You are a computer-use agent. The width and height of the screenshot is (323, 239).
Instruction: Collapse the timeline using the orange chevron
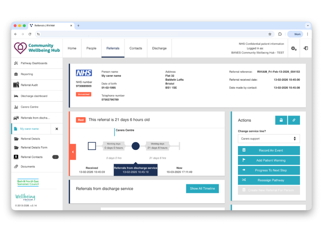pyautogui.click(x=73, y=152)
